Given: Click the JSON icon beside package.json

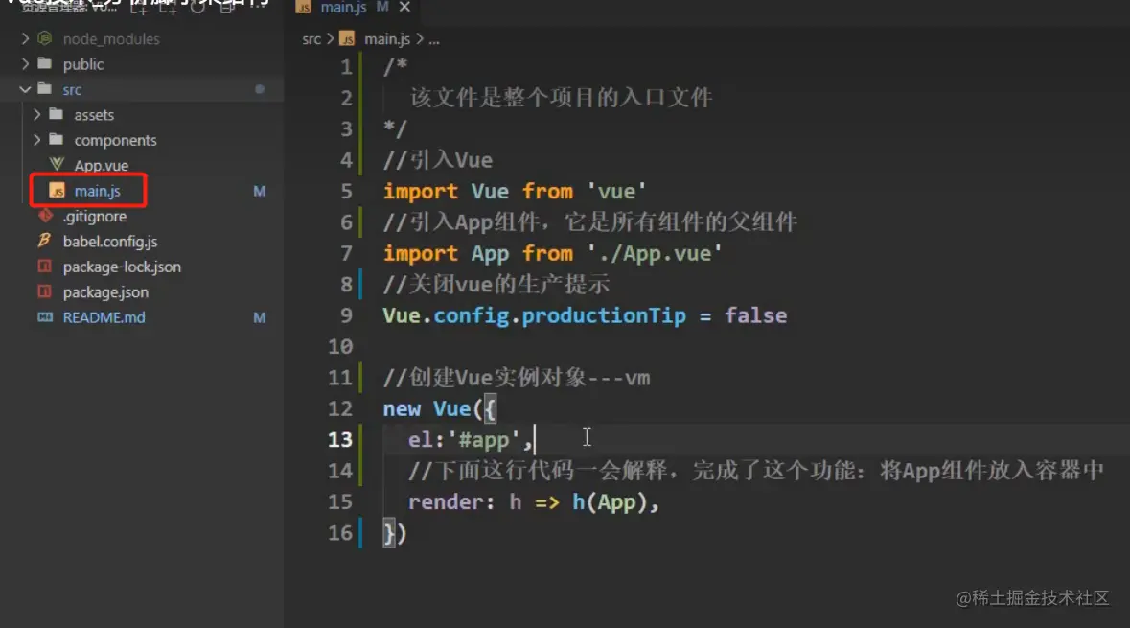Looking at the screenshot, I should 45,291.
